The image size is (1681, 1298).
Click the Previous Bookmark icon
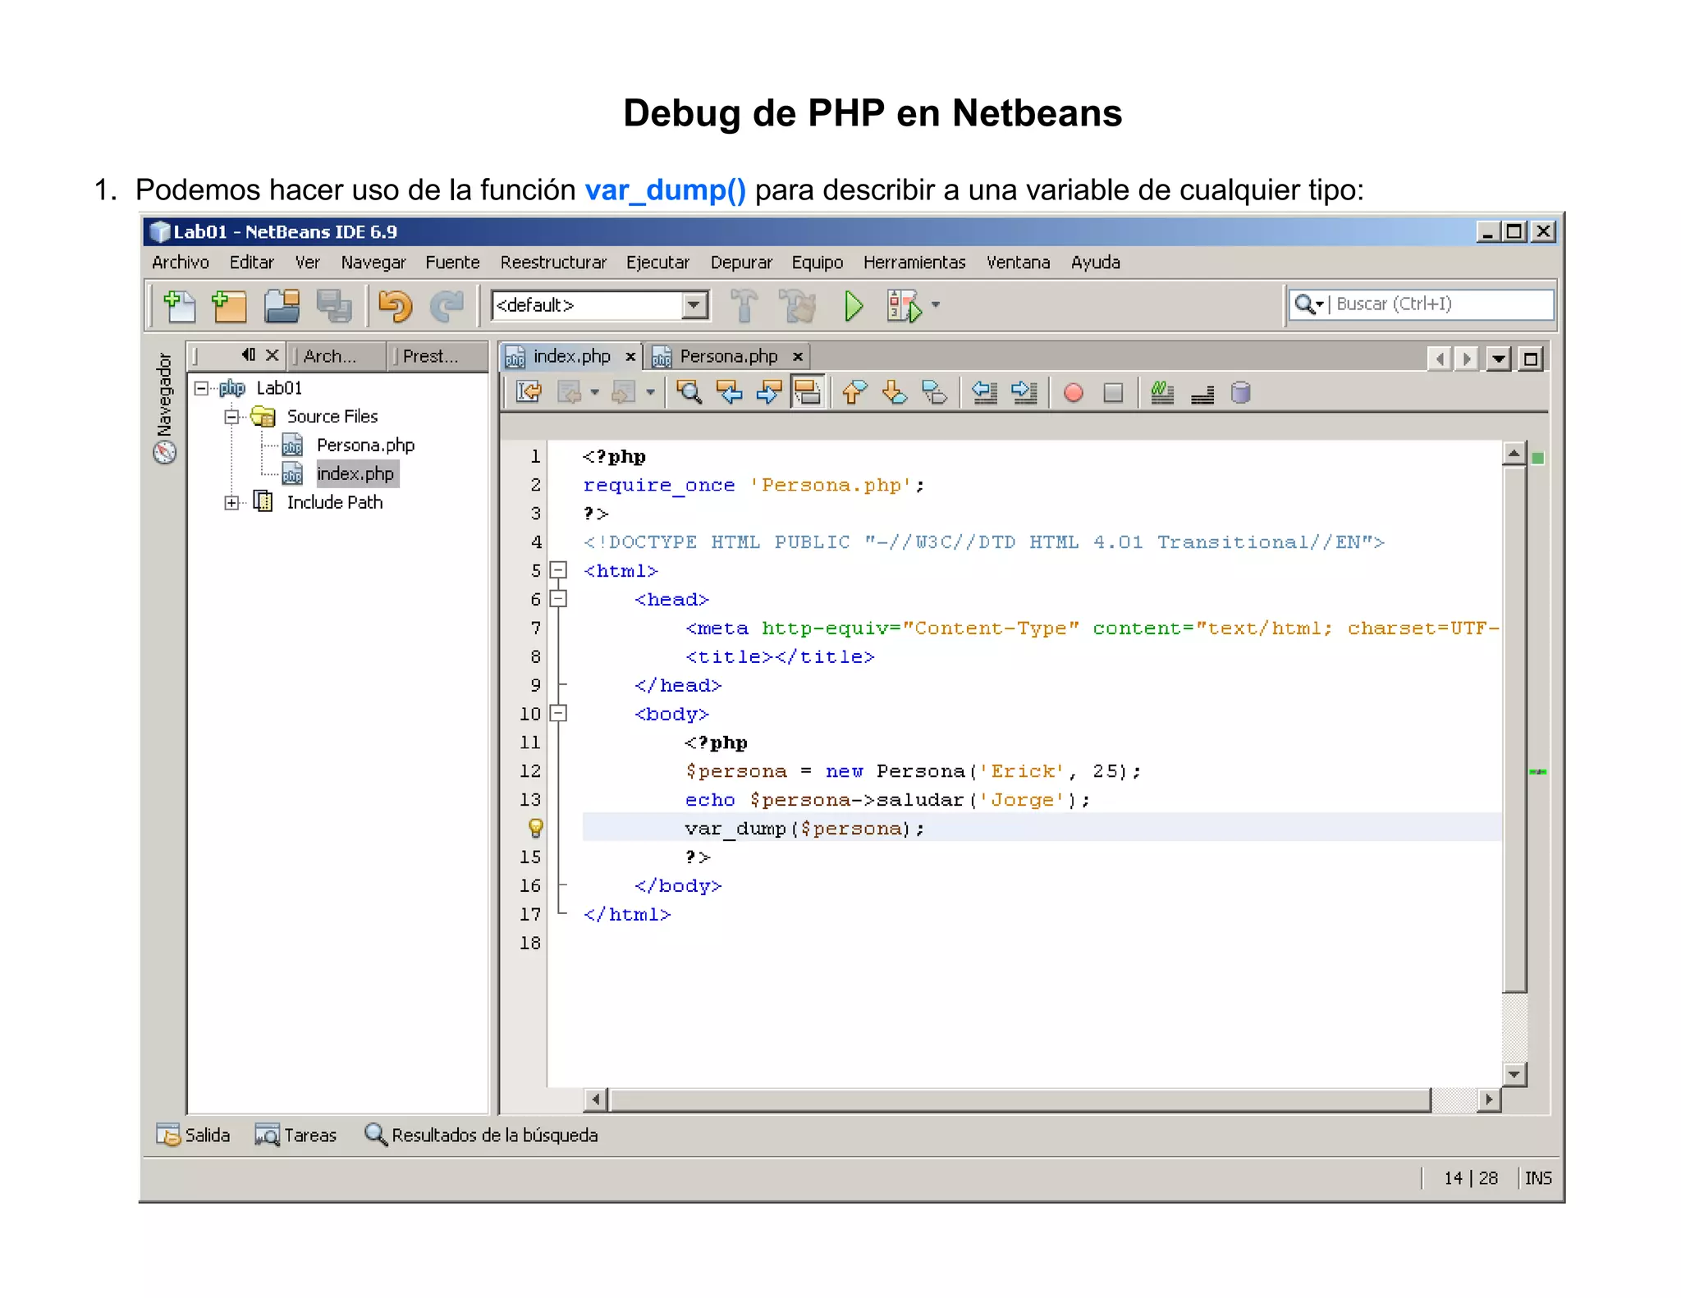pos(854,392)
